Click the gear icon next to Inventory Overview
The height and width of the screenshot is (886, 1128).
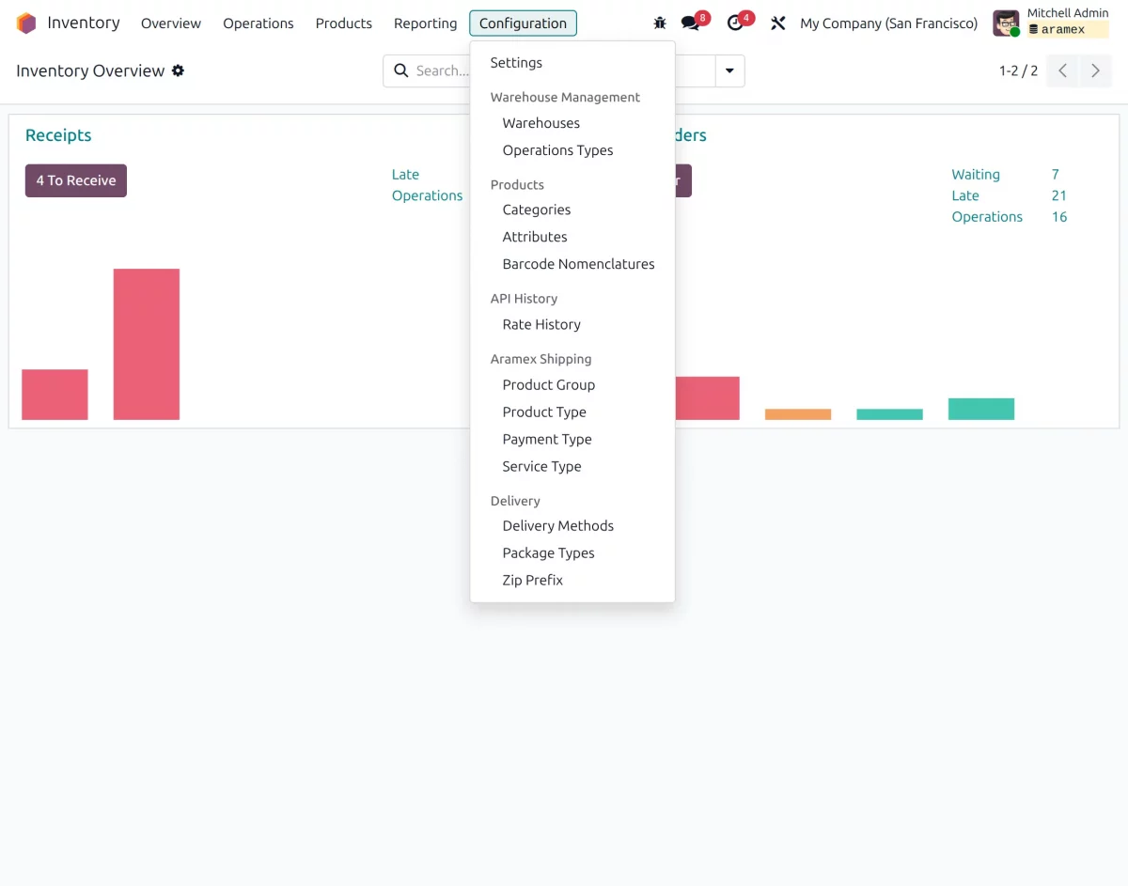tap(178, 70)
